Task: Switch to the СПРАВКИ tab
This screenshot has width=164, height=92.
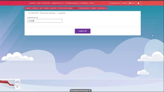Action: tap(94, 8)
